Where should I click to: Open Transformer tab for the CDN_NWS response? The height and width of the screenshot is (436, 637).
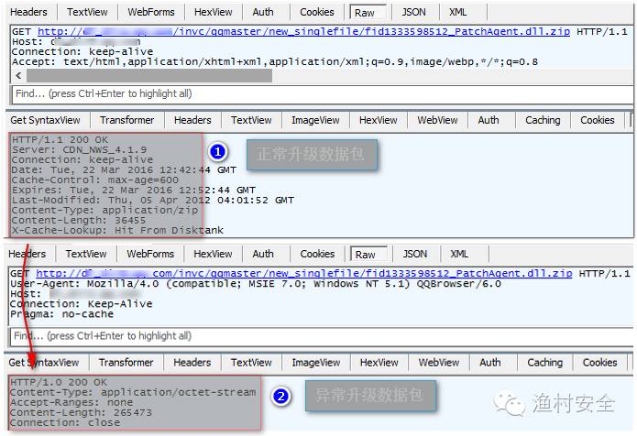coord(126,120)
